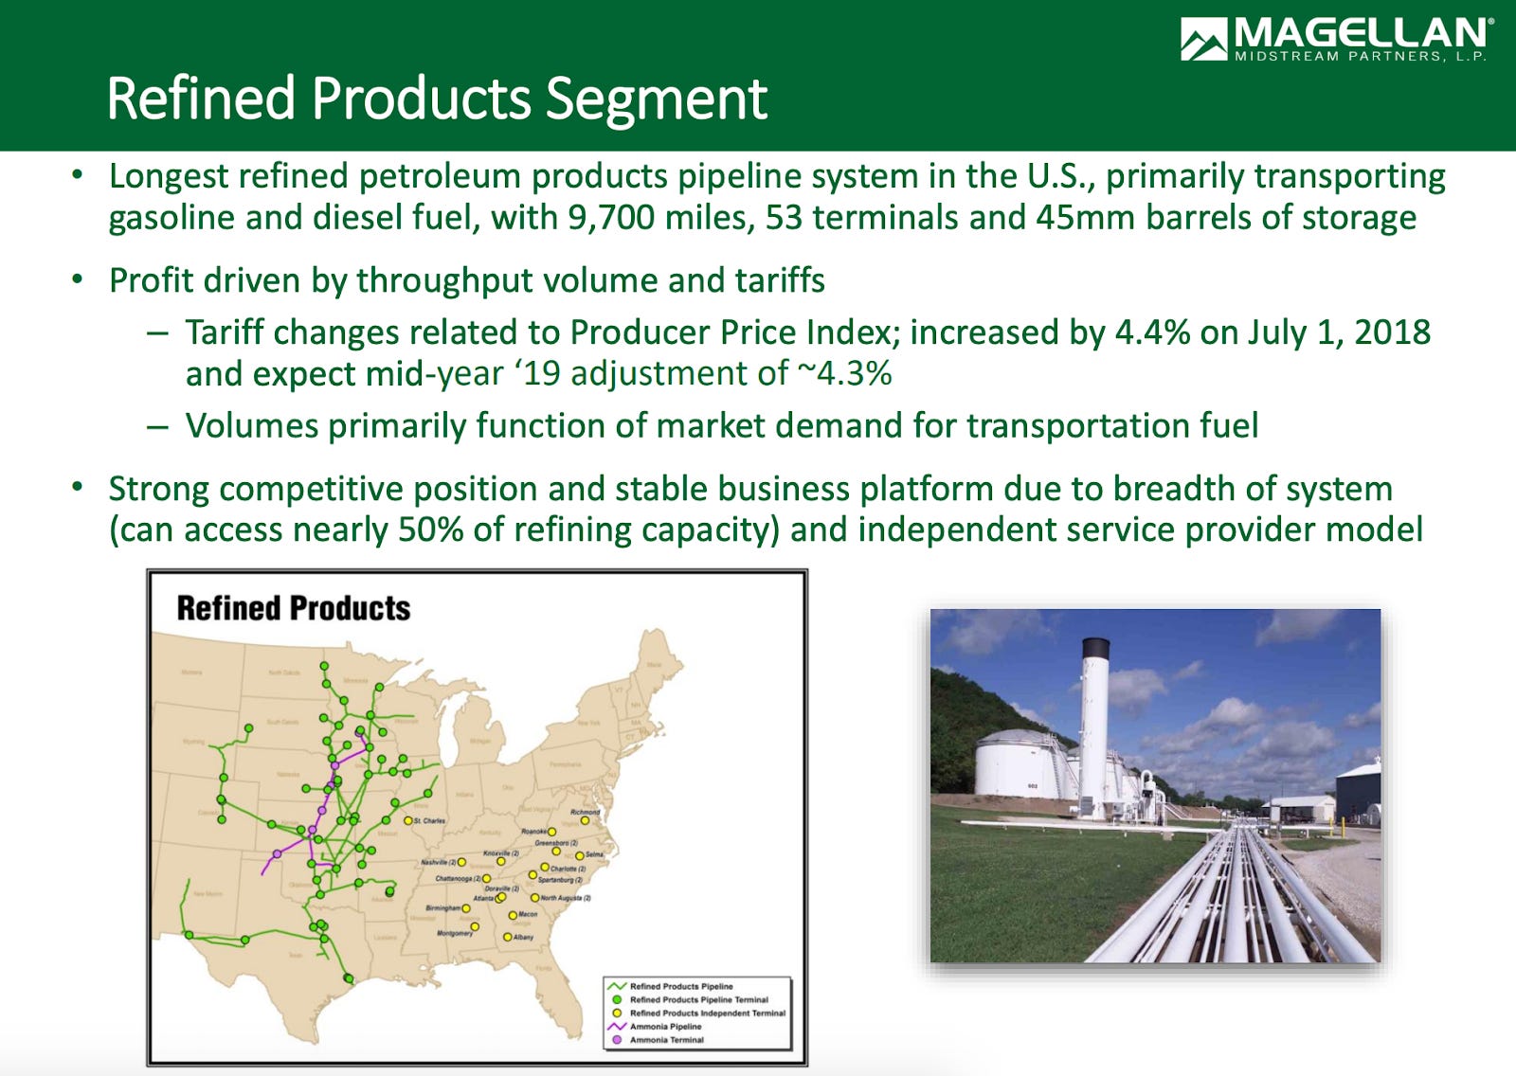Click the yellow Albany terminal marker
The height and width of the screenshot is (1076, 1516).
508,937
